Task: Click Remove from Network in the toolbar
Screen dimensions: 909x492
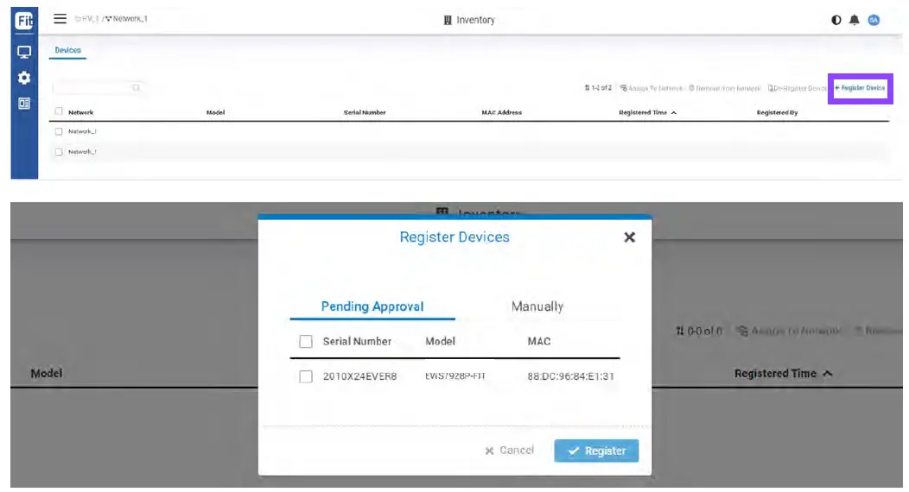Action: (725, 89)
